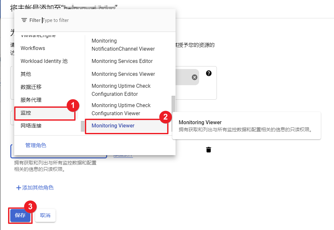Click the help question mark icon
Viewport: 334px width, 230px height.
point(209,73)
